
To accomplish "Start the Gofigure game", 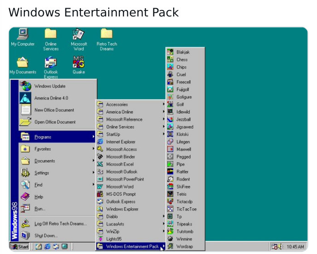I will point(185,97).
